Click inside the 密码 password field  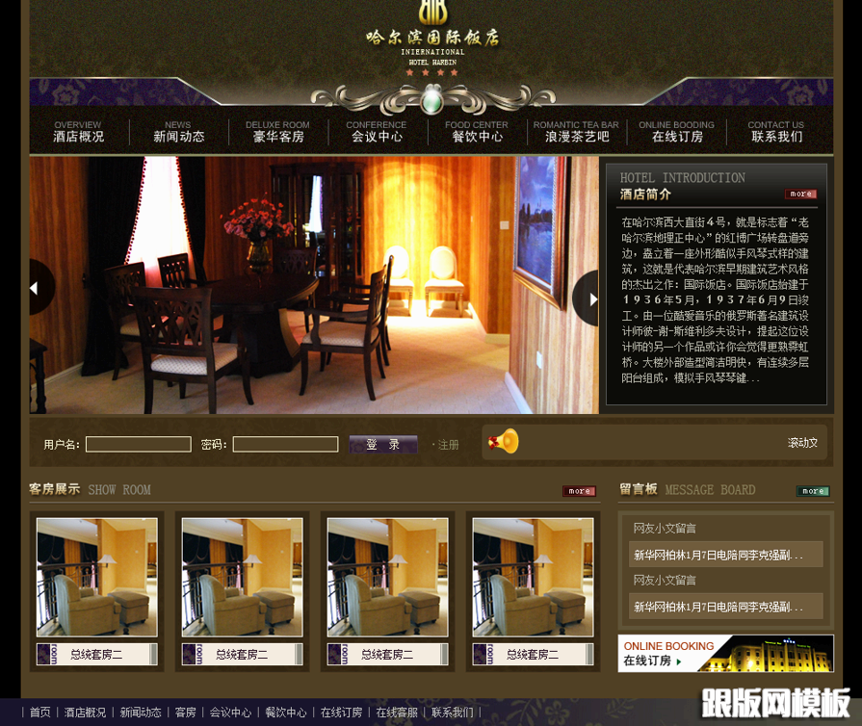[x=285, y=444]
